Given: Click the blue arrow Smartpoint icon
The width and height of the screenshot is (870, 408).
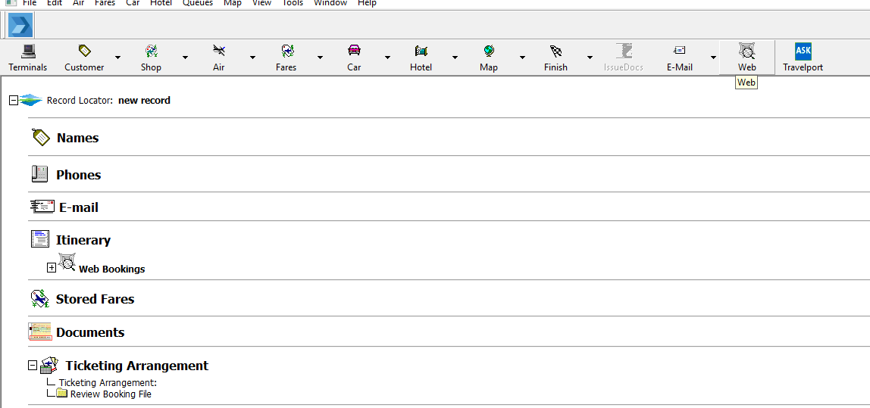Looking at the screenshot, I should pos(20,26).
